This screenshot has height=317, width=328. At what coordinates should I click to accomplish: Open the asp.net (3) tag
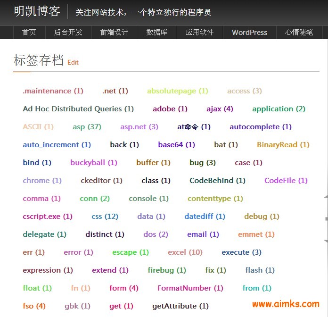[139, 127]
